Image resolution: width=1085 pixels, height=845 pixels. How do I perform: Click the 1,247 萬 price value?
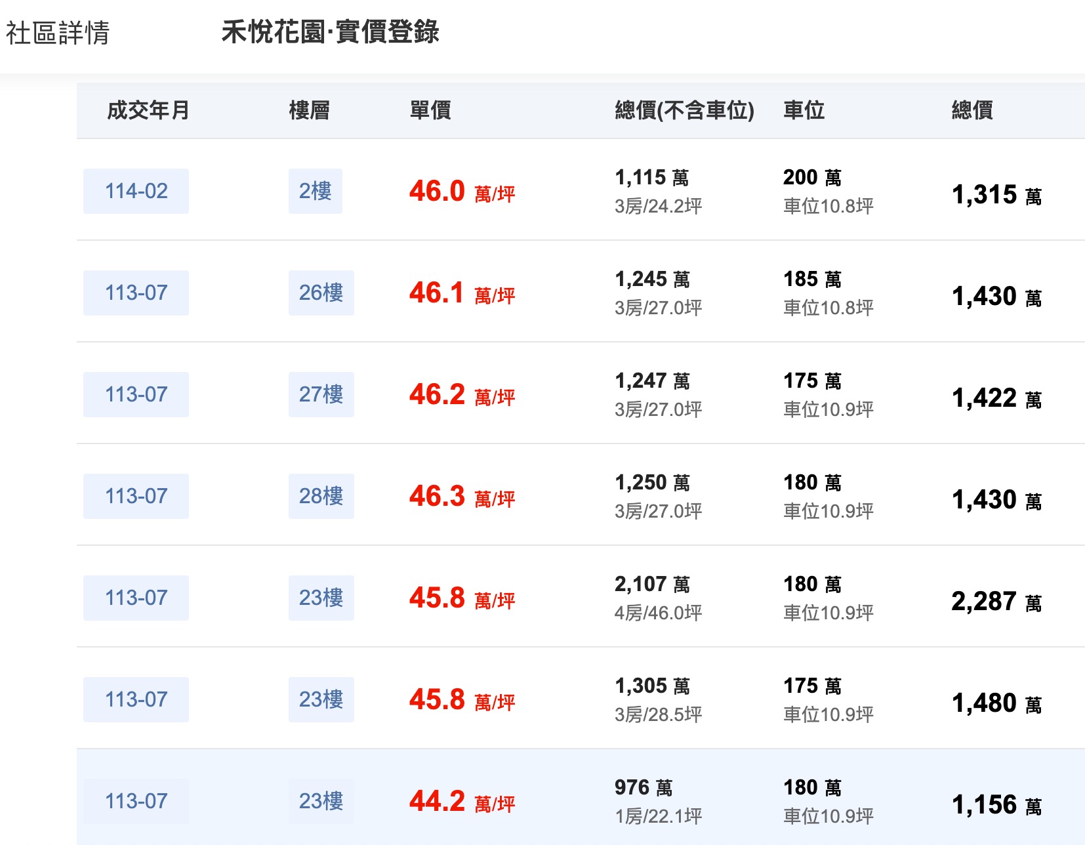(652, 381)
